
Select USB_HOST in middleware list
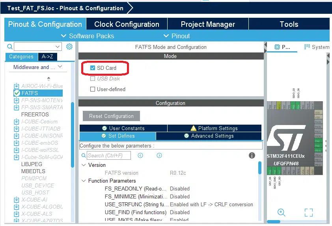(x=35, y=192)
